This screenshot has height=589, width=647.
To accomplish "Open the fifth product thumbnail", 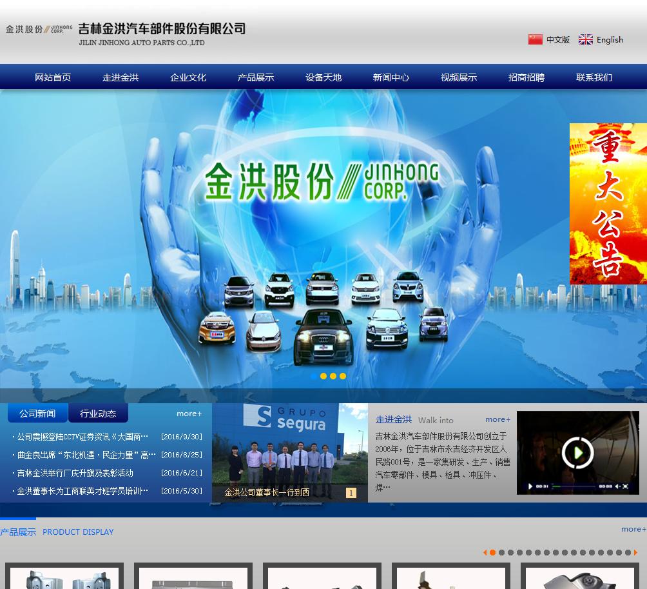I will pyautogui.click(x=580, y=576).
